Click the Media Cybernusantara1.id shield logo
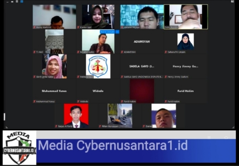The image size is (239, 166). point(19,148)
